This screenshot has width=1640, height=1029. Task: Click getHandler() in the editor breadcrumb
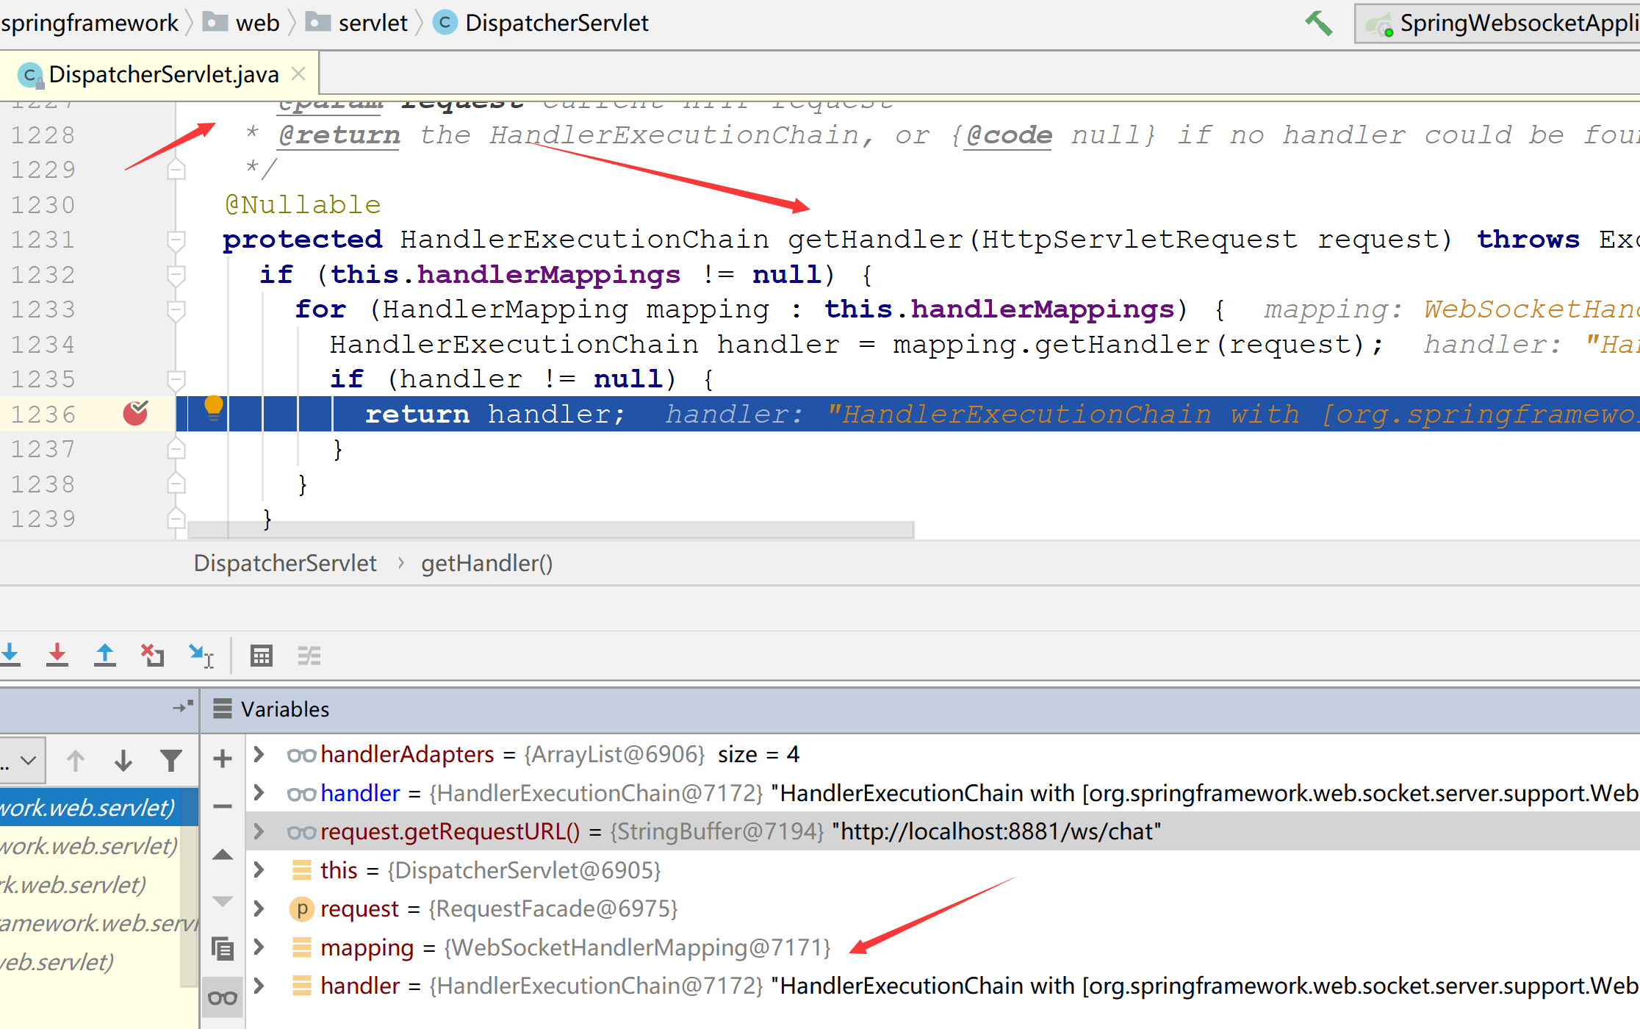click(486, 564)
